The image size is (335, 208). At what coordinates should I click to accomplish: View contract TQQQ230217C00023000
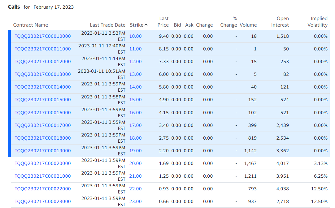(43, 201)
